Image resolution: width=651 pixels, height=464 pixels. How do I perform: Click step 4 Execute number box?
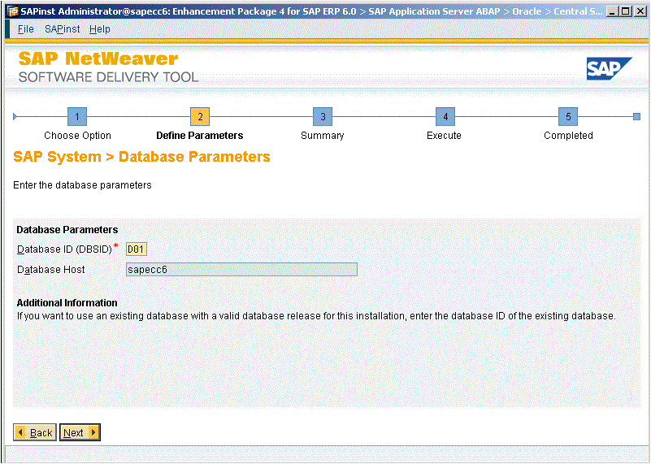tap(445, 117)
